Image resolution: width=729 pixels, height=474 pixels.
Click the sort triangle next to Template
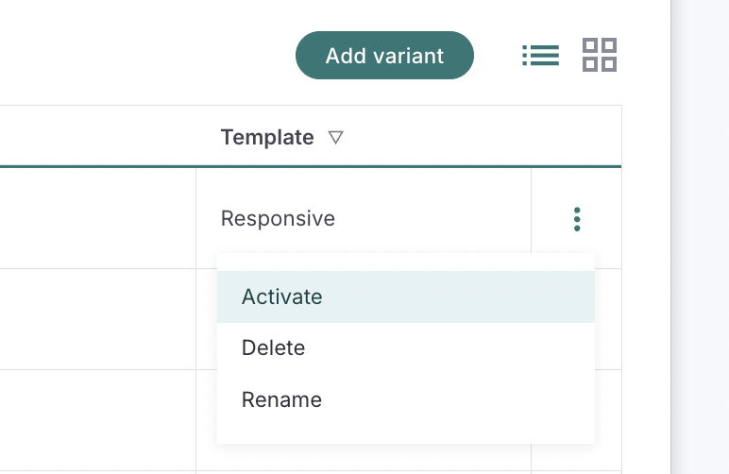[335, 138]
